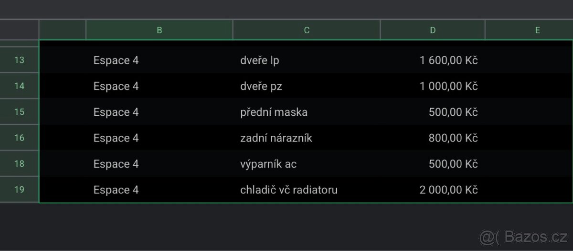Screen dimensions: 573x251
Task: Select row 13 header
Action: 19,60
